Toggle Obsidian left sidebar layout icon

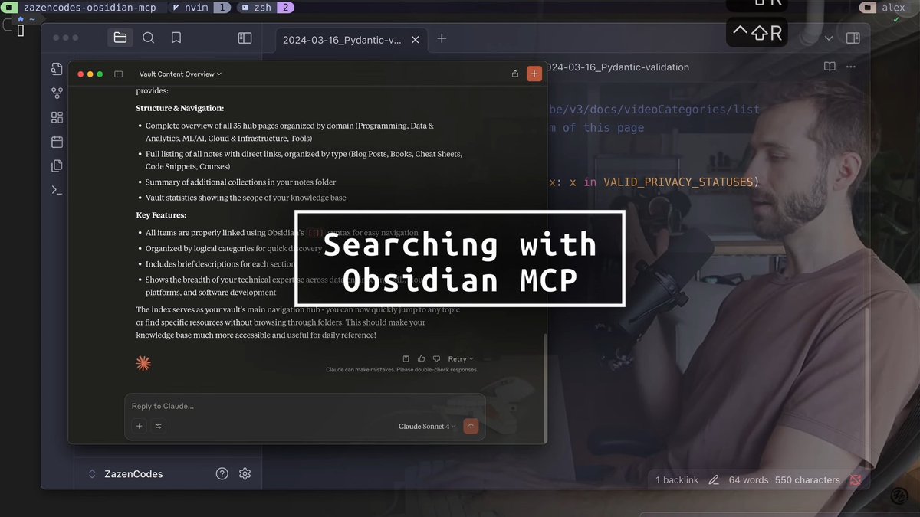[245, 38]
